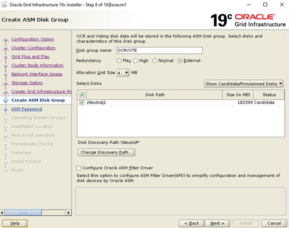289x228 pixels.
Task: Uncheck the /dev/sdj1 disk checkbox
Action: 82,102
